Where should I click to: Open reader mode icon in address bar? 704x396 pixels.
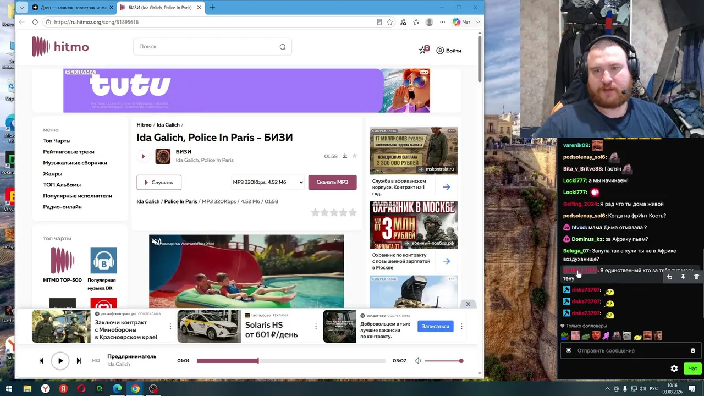coord(380,22)
